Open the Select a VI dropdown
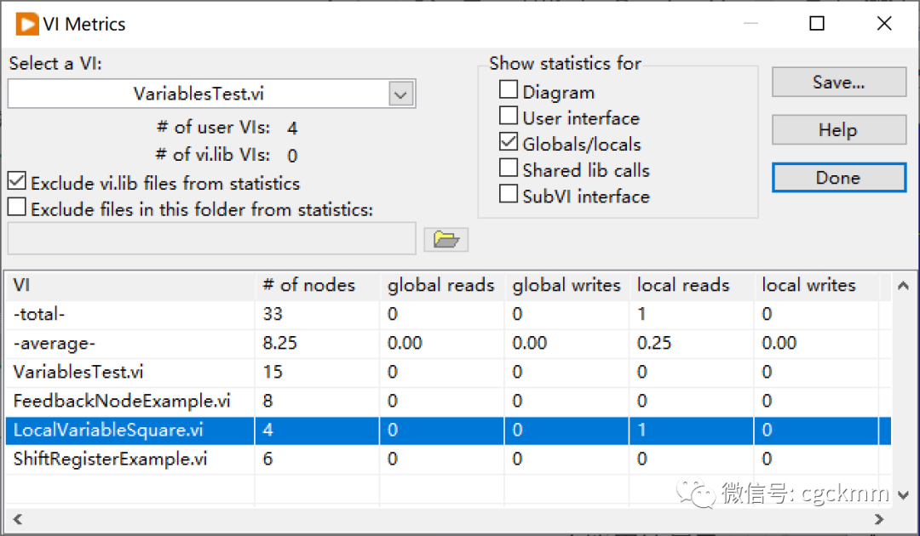The width and height of the screenshot is (920, 536). pyautogui.click(x=401, y=94)
